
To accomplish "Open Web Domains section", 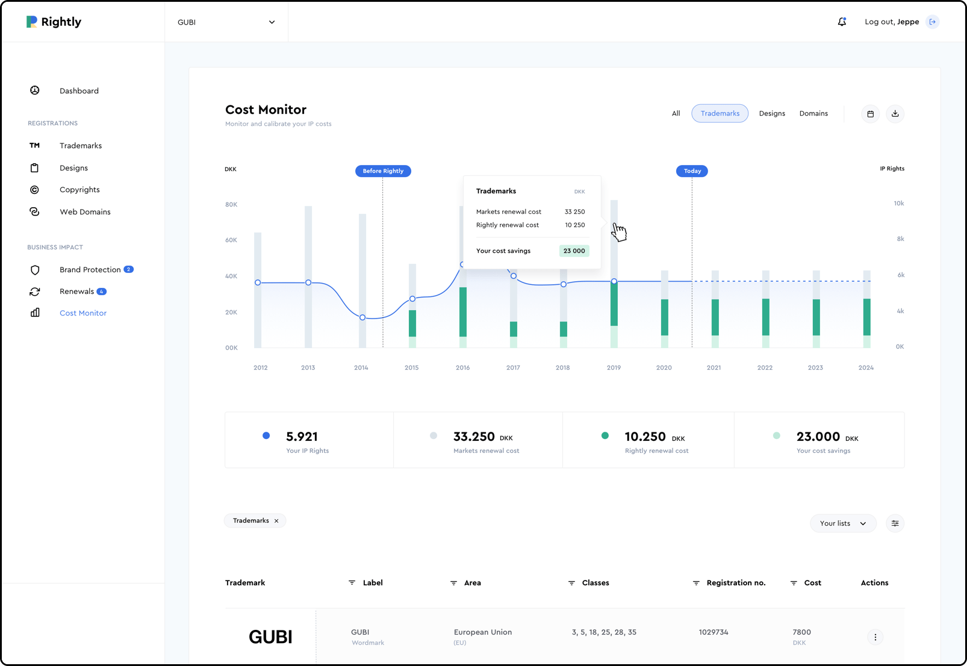I will 85,212.
